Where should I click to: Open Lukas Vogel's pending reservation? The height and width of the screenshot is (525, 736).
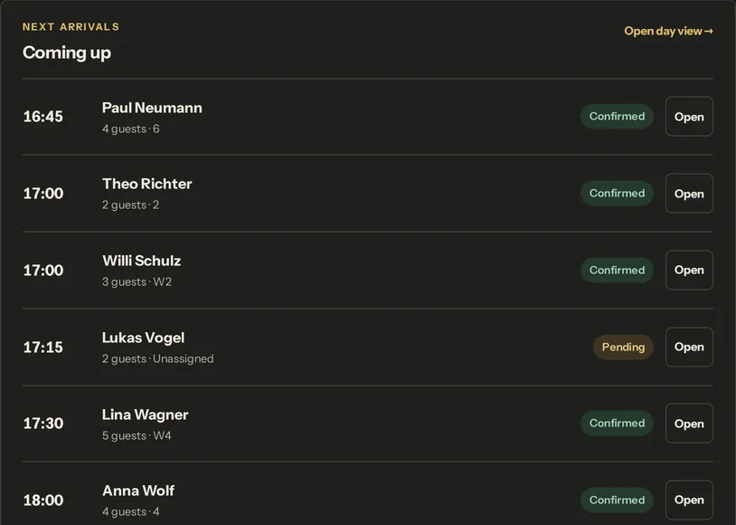[689, 347]
